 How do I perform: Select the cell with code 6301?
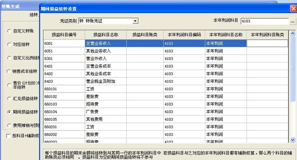(64, 59)
